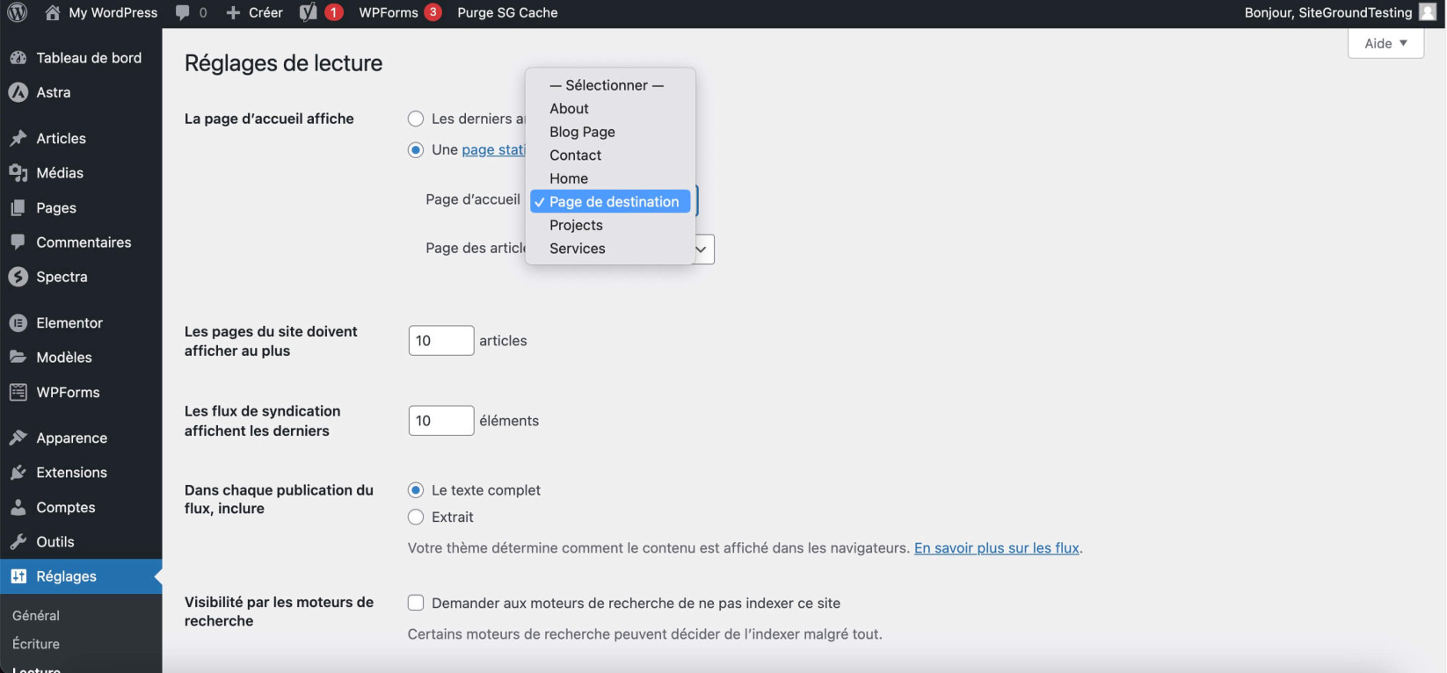Open the My WordPress site link
The width and height of the screenshot is (1447, 673).
113,12
